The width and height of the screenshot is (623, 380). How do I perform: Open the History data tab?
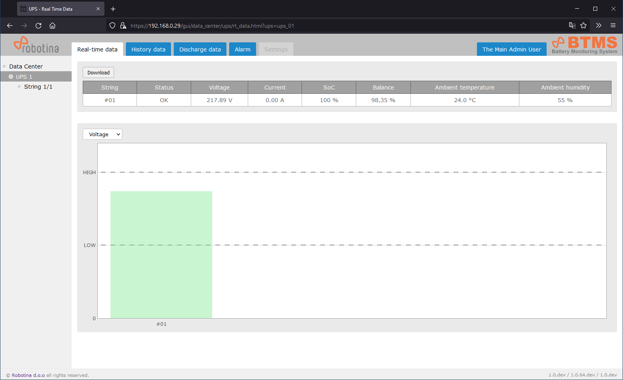pyautogui.click(x=148, y=49)
